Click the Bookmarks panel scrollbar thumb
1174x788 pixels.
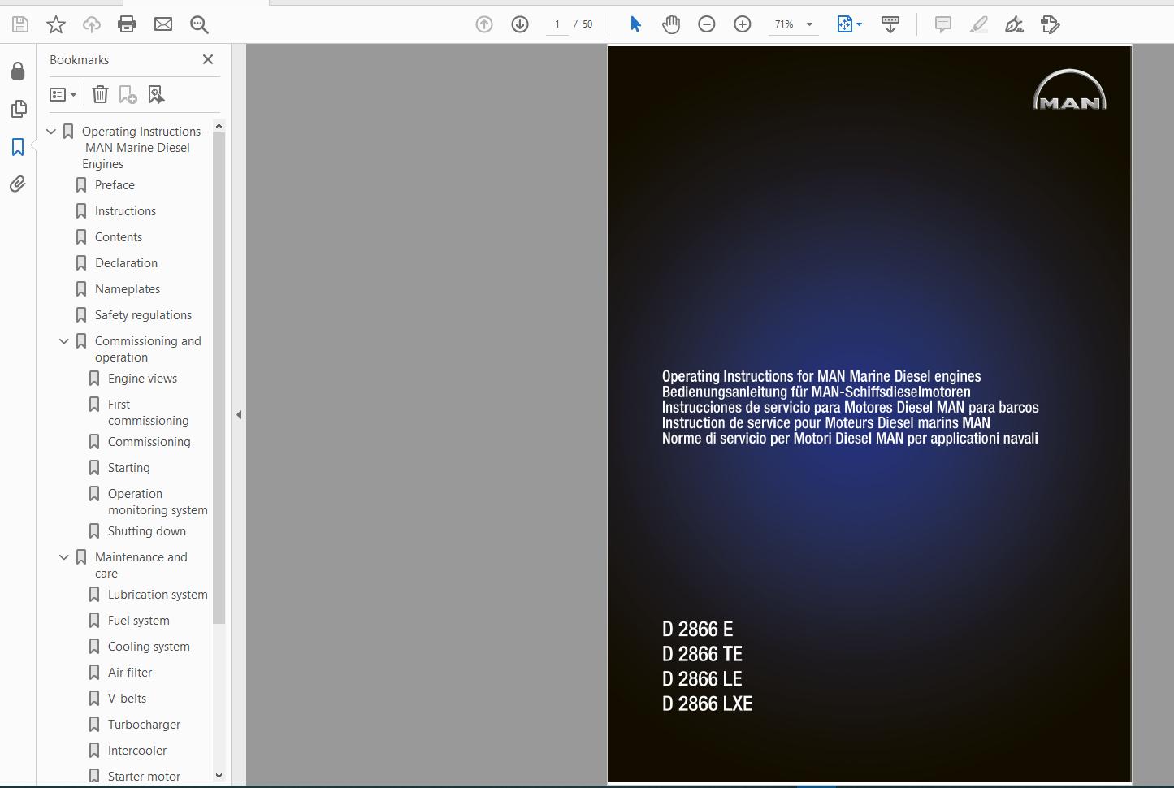coord(219,378)
